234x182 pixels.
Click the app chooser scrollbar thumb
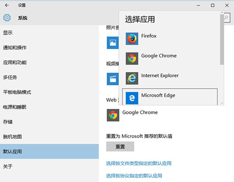222,39
